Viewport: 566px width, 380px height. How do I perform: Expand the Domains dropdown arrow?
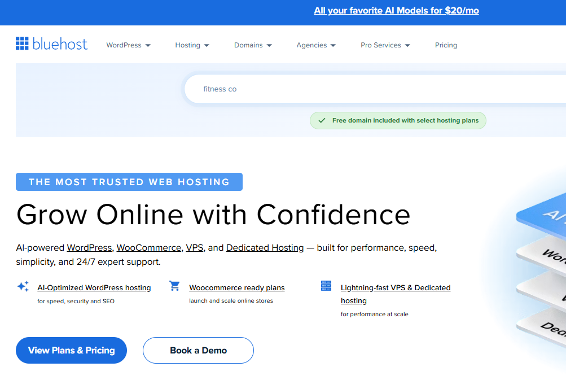click(269, 46)
